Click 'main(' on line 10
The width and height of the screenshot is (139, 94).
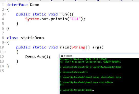coord(66,47)
